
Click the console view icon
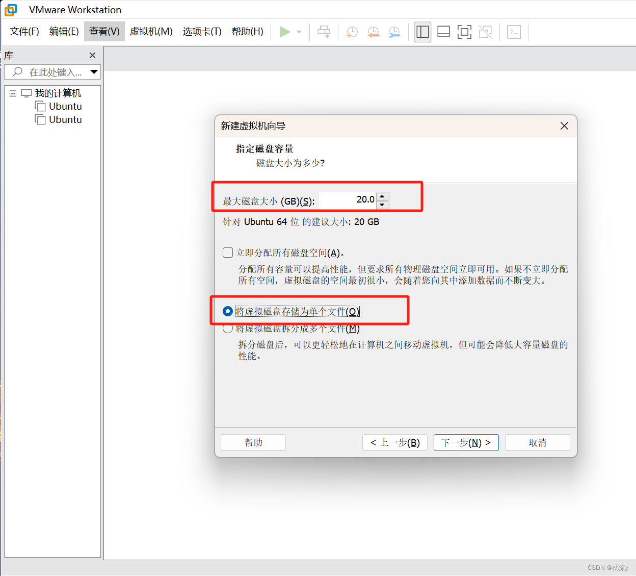(x=514, y=32)
